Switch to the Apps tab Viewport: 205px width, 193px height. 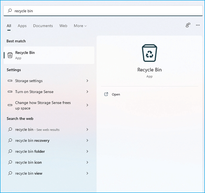[22, 26]
